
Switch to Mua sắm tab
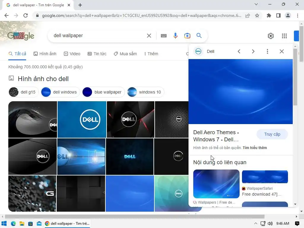click(125, 54)
